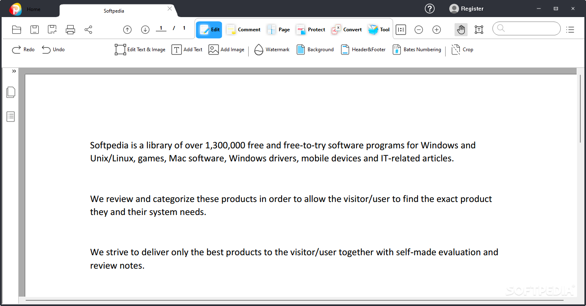Open Bates Numbering option
Viewport: 586px width, 306px height.
[x=417, y=50]
